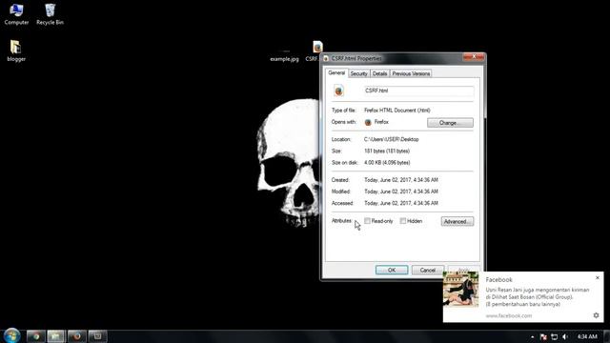Click the file type icon beside the filename field

point(339,91)
